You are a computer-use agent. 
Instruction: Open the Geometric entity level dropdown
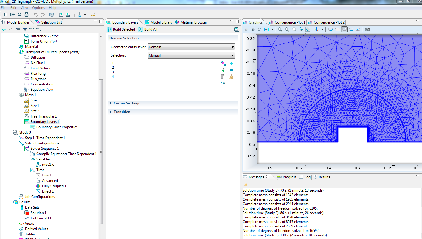tap(191, 47)
